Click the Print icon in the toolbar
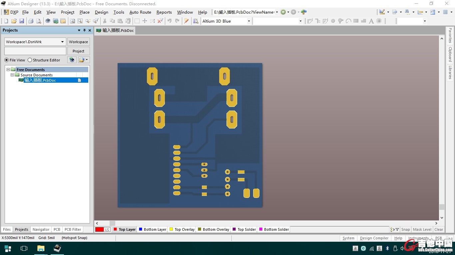The width and height of the screenshot is (455, 255). pos(31,21)
